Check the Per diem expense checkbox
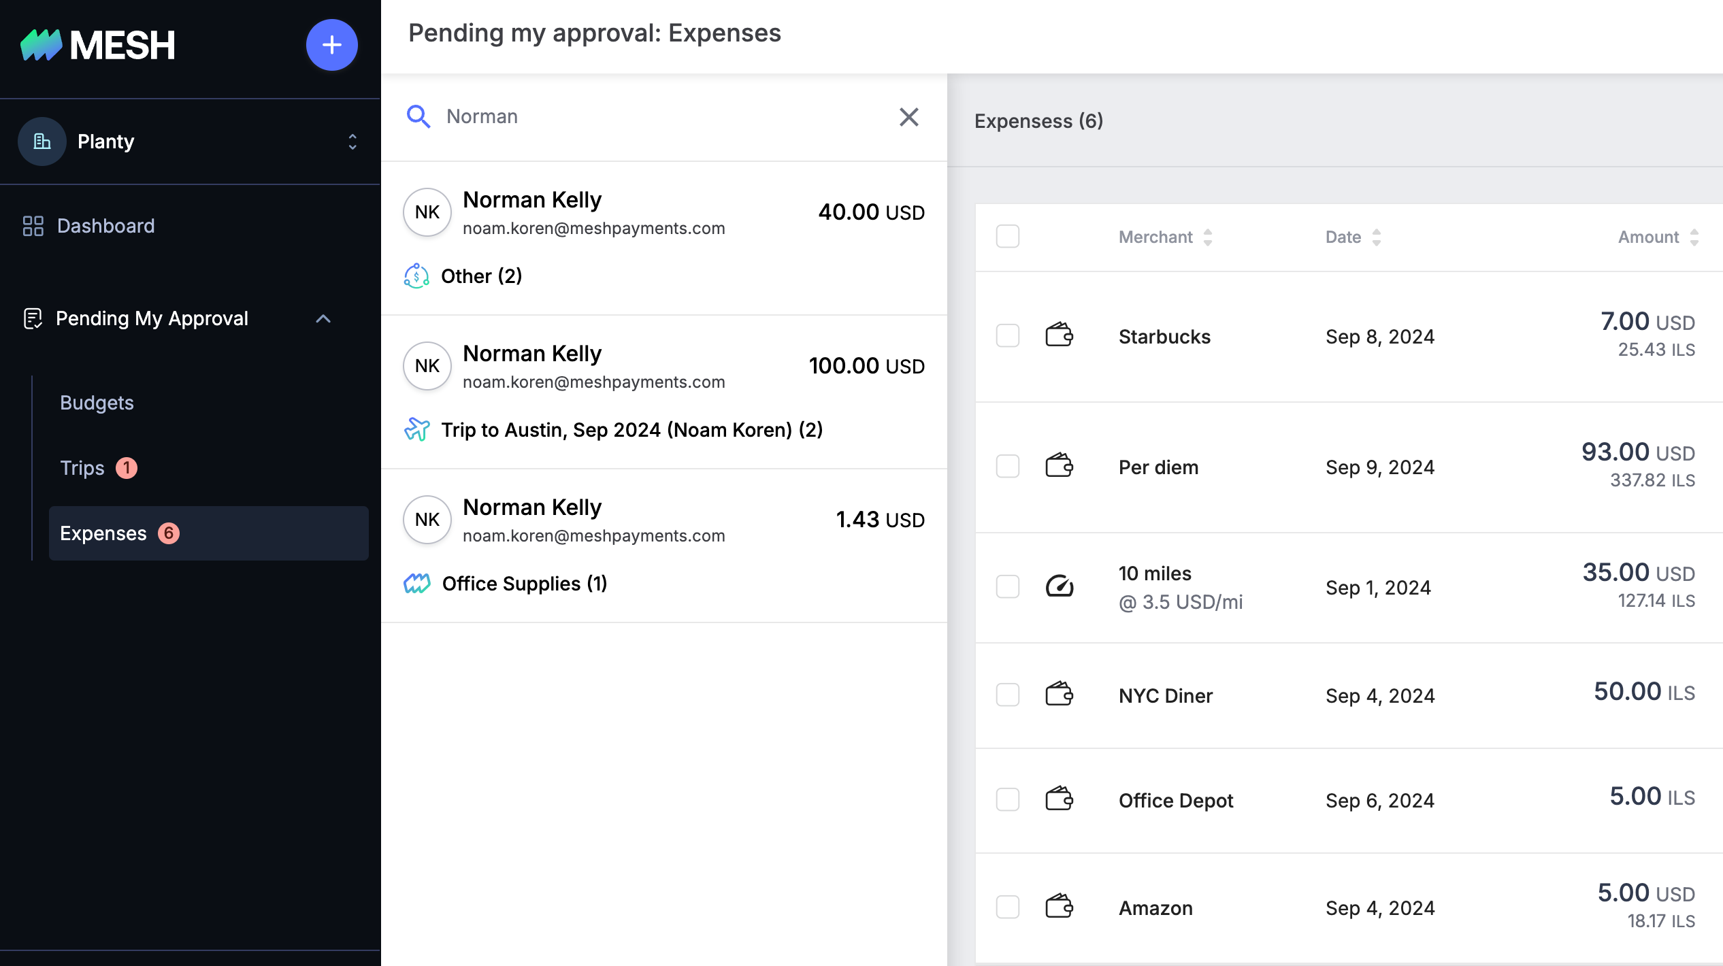 [x=1008, y=467]
